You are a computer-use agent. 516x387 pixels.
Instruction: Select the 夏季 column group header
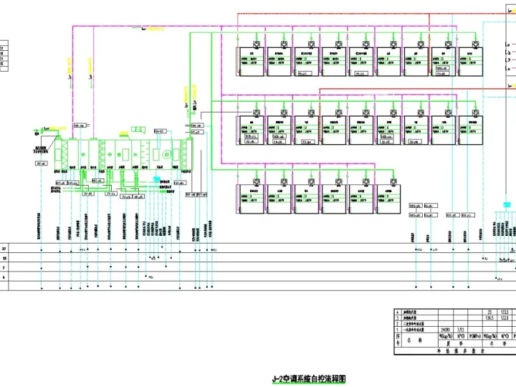click(x=460, y=343)
